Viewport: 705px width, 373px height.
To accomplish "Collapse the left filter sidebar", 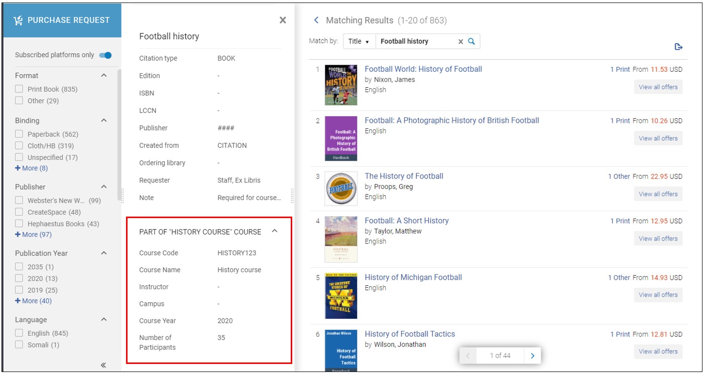I will click(103, 365).
